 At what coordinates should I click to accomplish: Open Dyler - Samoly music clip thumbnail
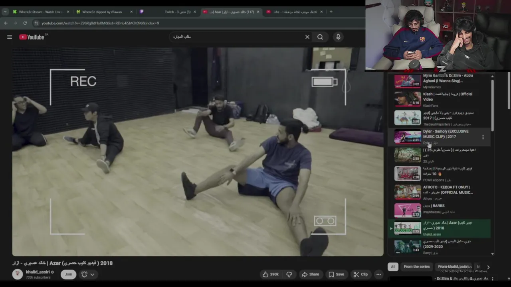(x=408, y=136)
